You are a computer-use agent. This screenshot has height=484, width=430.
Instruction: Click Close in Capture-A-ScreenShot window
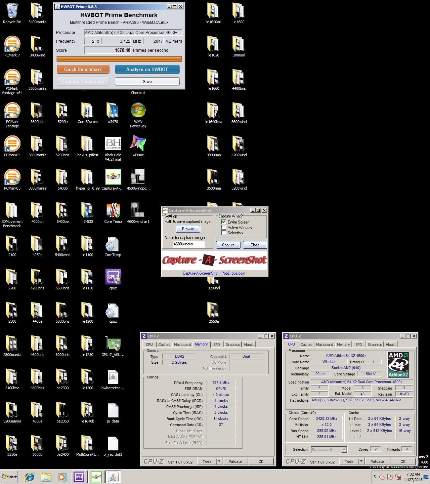click(255, 245)
